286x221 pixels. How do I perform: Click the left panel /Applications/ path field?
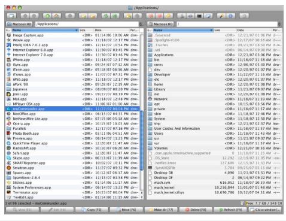click(87, 24)
